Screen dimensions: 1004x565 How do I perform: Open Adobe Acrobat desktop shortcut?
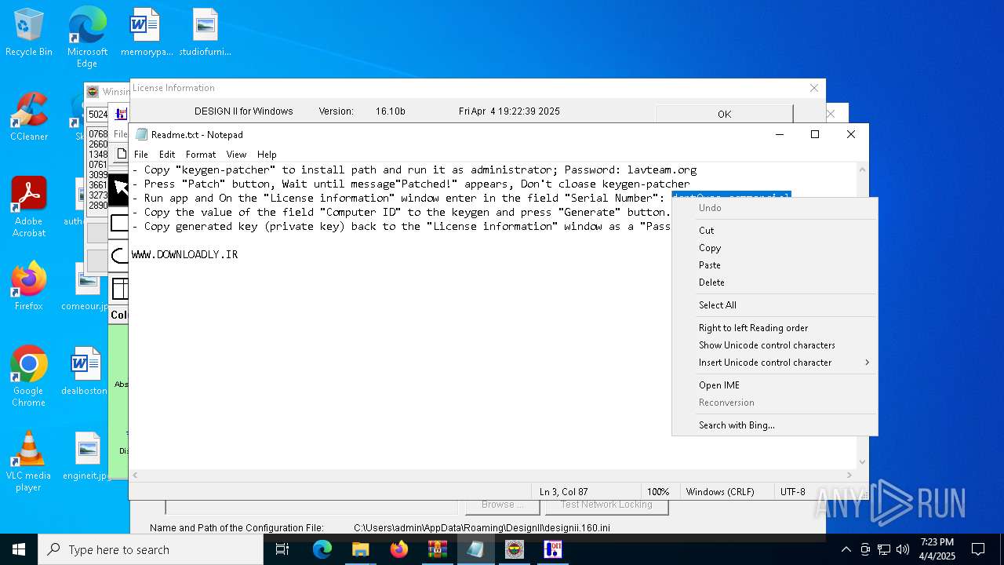[x=29, y=207]
